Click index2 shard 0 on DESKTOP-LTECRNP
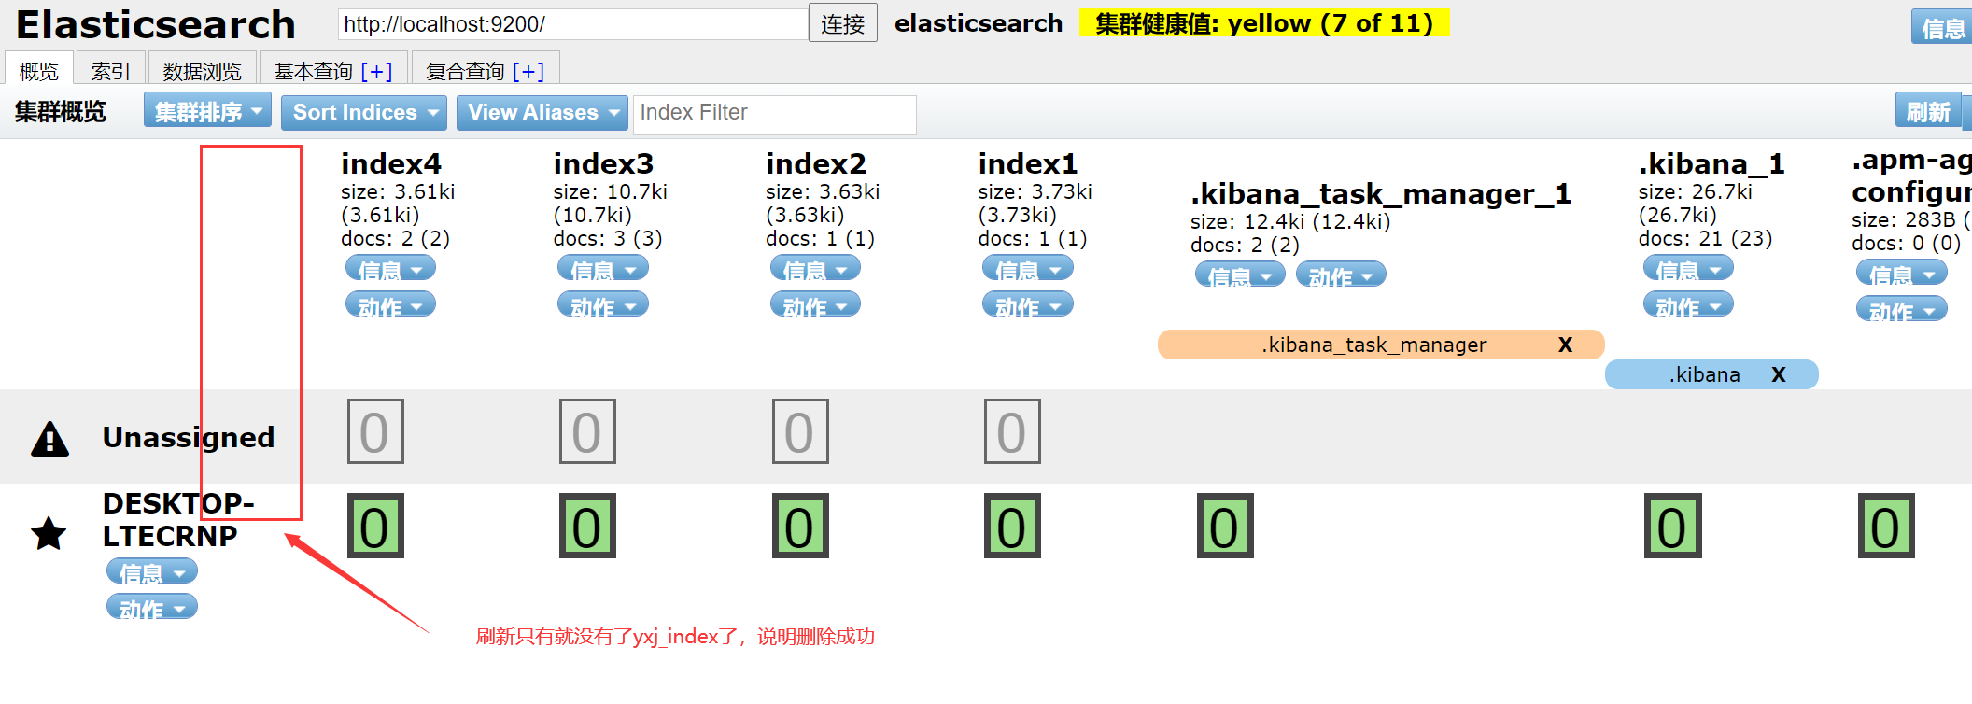The height and width of the screenshot is (704, 1972). (800, 526)
